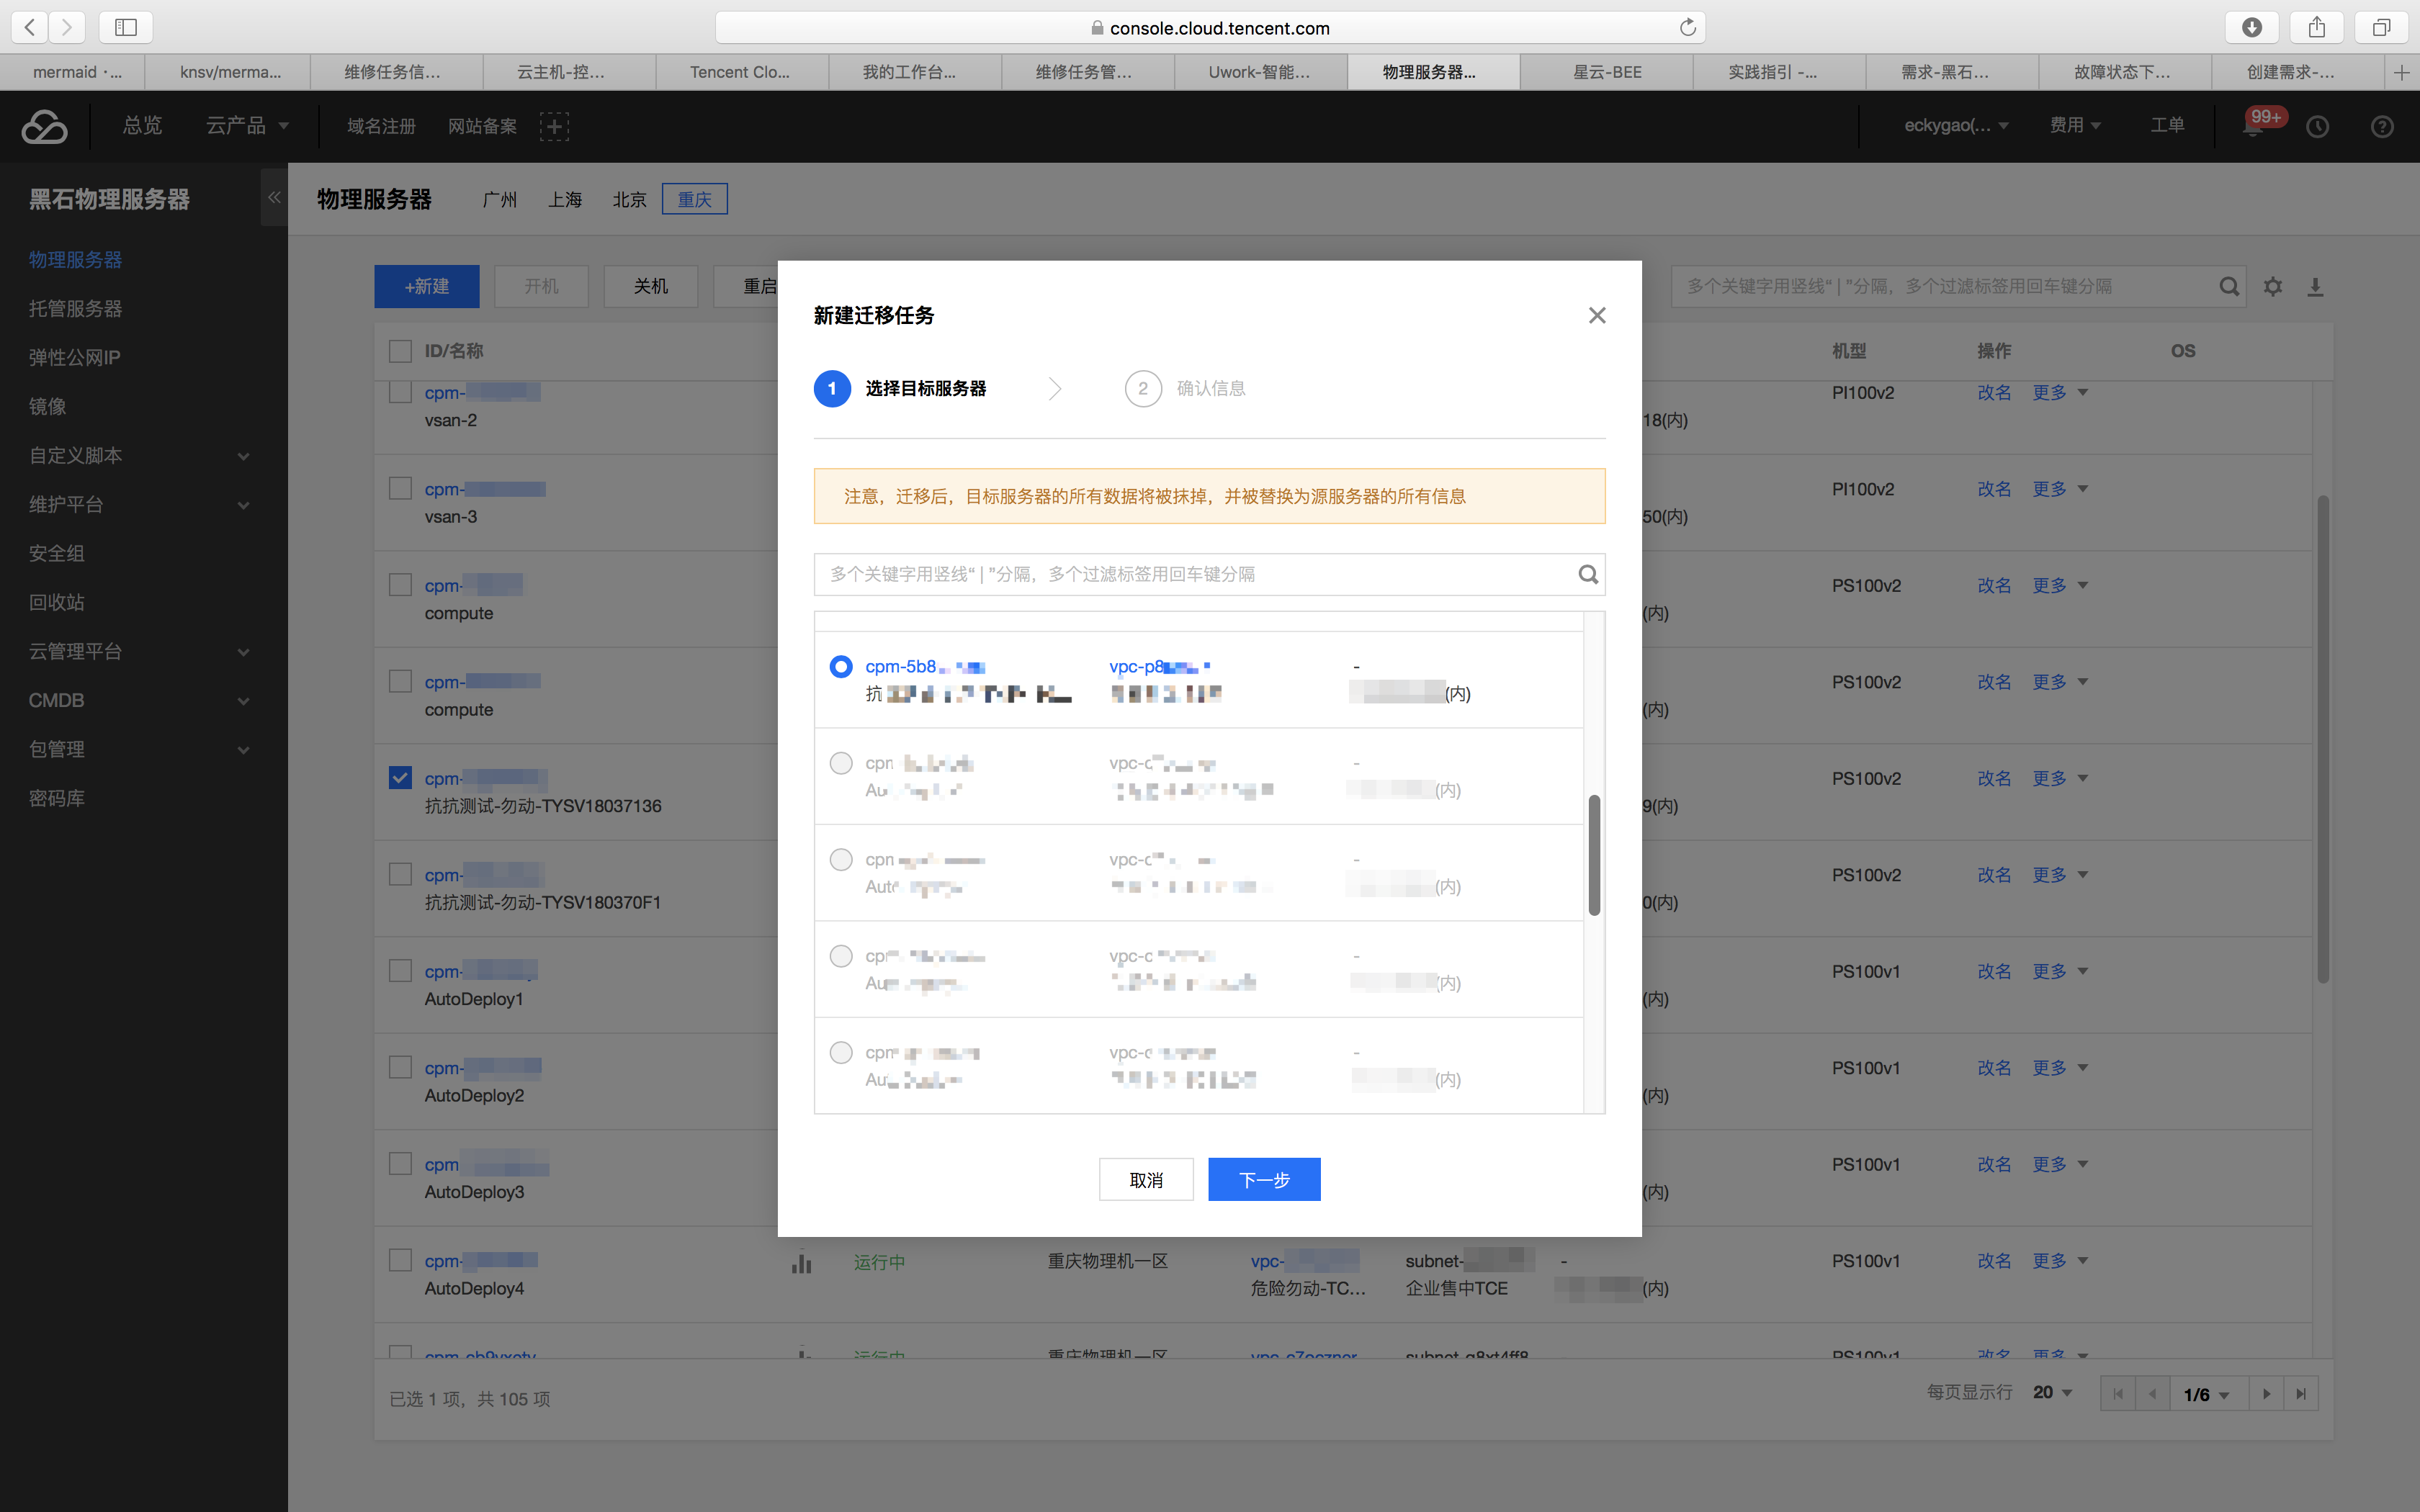
Task: Click the search magnifier in the migration dialog
Action: 1588,574
